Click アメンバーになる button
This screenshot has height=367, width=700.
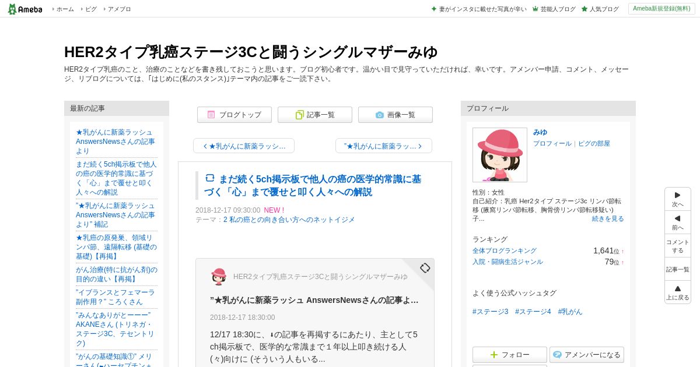coord(587,355)
